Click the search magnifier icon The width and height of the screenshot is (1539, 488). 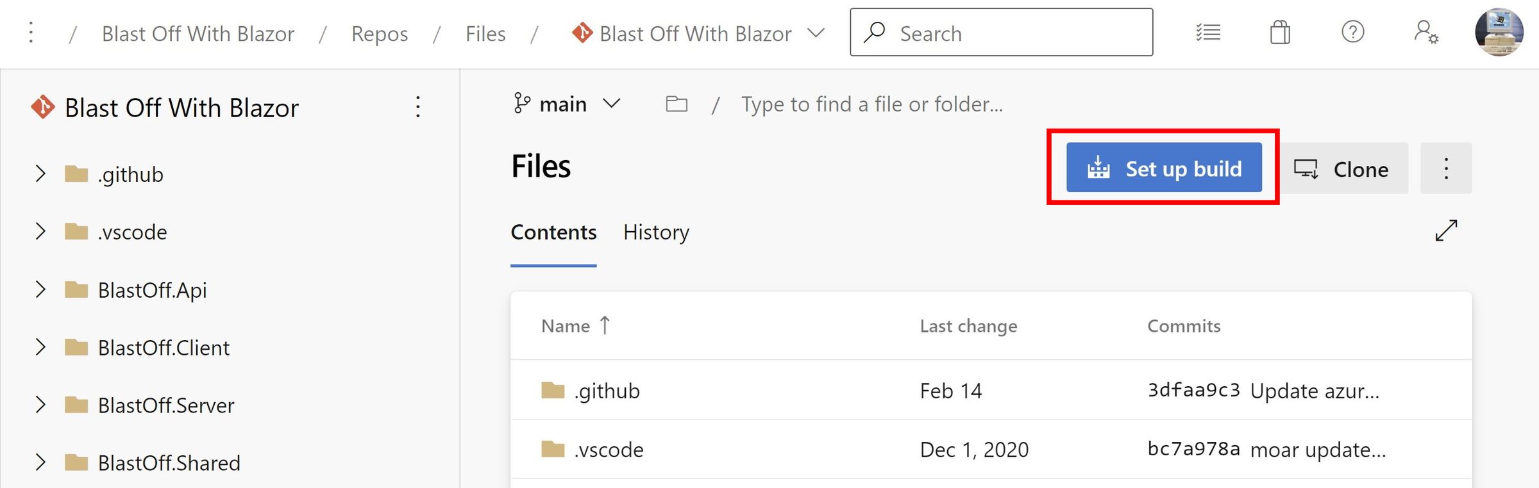pyautogui.click(x=875, y=33)
